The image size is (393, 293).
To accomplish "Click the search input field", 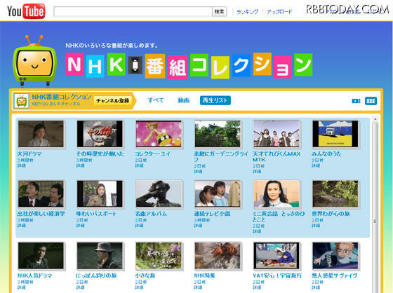I will click(133, 11).
